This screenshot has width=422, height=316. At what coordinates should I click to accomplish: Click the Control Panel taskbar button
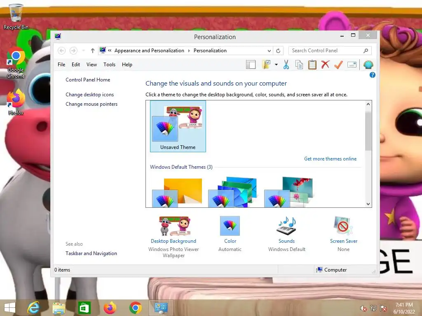[x=161, y=308]
